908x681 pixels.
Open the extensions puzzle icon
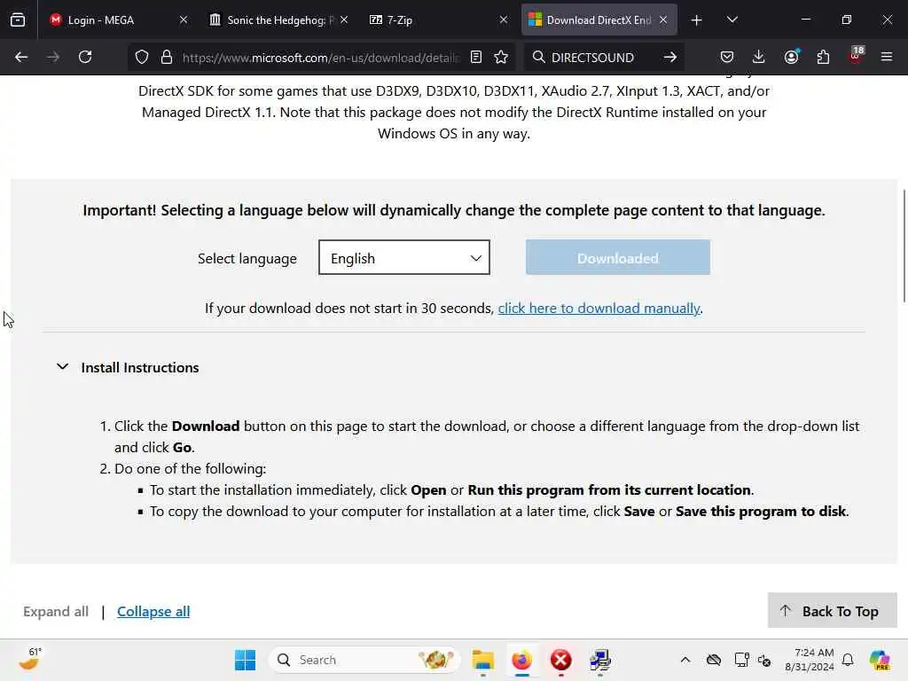[823, 57]
